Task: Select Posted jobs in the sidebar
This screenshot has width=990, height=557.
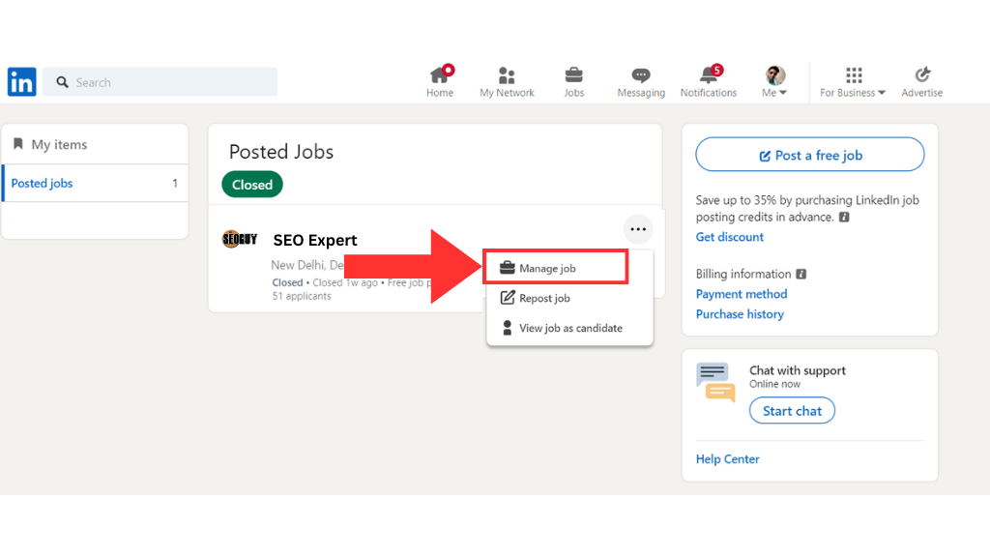Action: (96, 183)
